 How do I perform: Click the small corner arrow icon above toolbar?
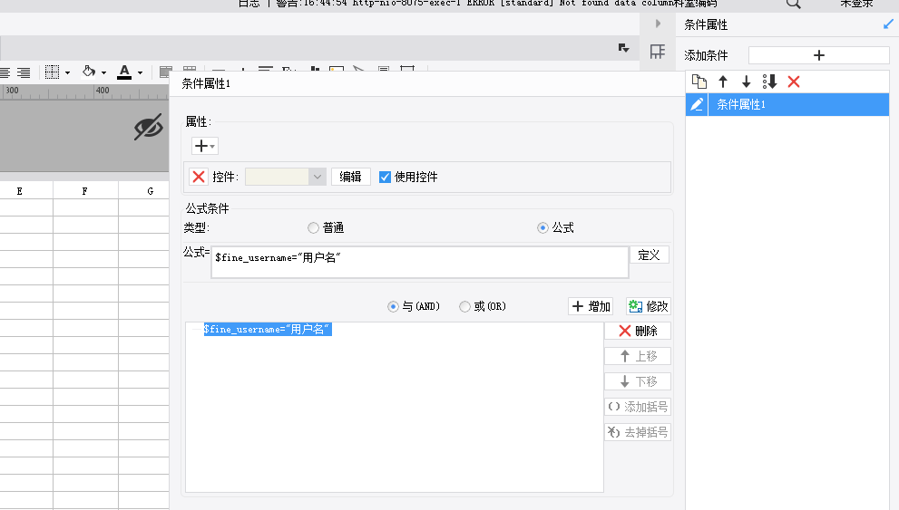coord(624,48)
